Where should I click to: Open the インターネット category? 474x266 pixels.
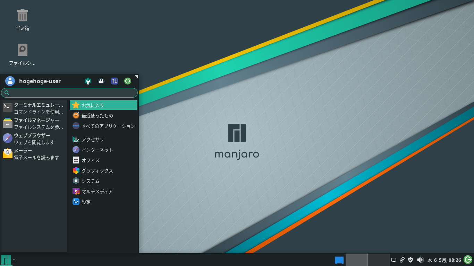pos(103,150)
